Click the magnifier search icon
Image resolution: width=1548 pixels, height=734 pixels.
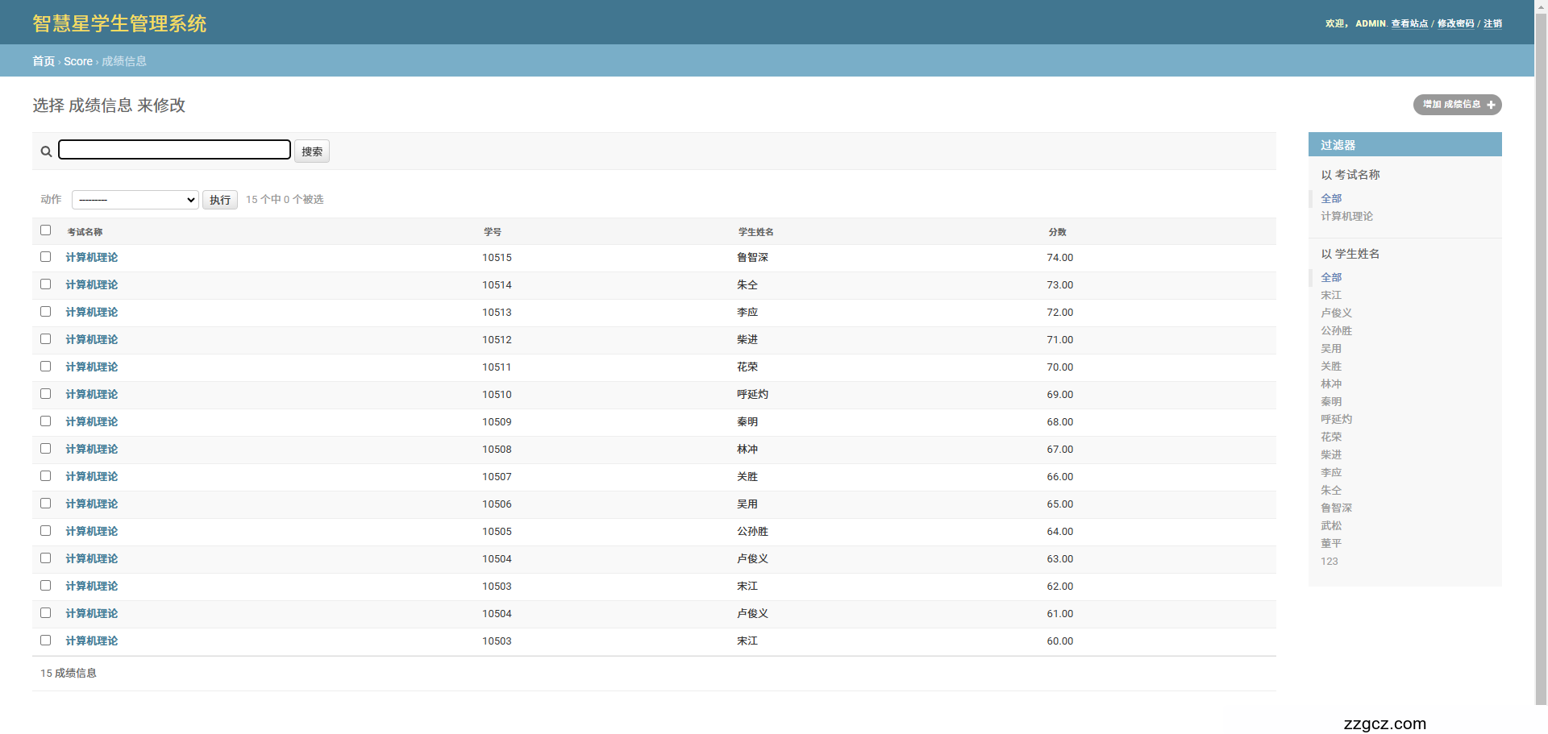pos(46,151)
